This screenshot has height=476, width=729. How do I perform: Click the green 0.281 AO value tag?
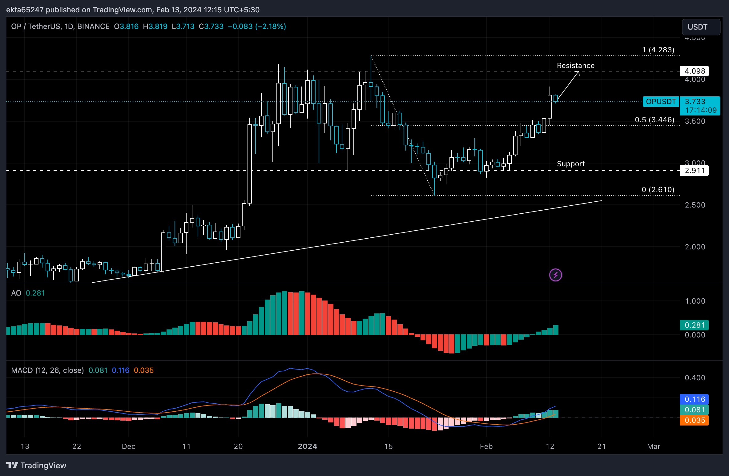click(x=694, y=325)
